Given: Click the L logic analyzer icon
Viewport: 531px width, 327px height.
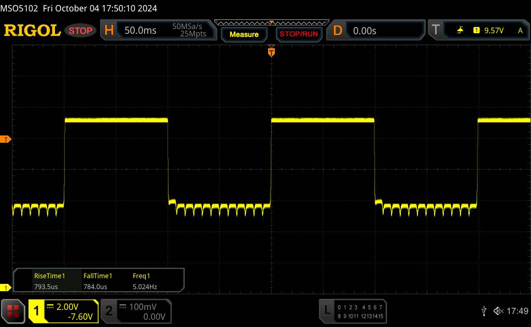Looking at the screenshot, I should (x=327, y=310).
